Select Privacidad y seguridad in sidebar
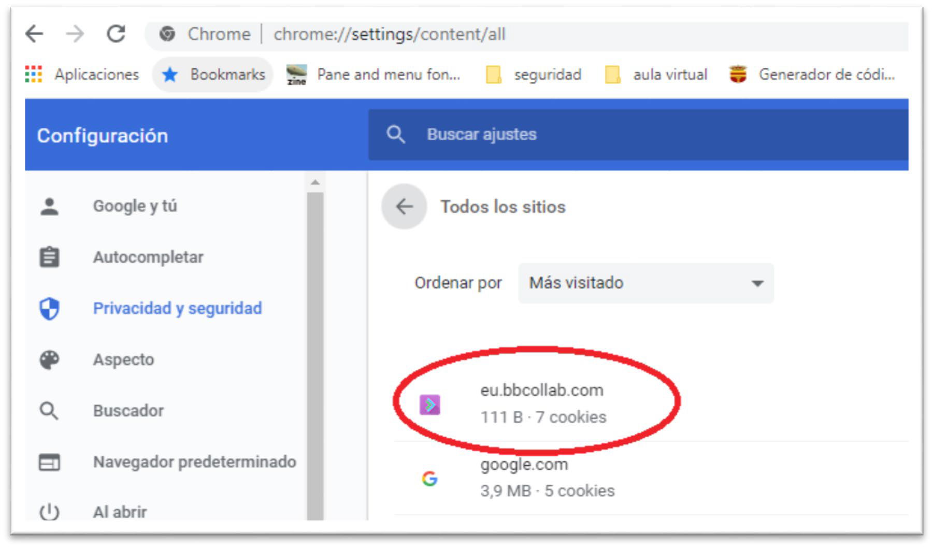The image size is (933, 548). [177, 308]
